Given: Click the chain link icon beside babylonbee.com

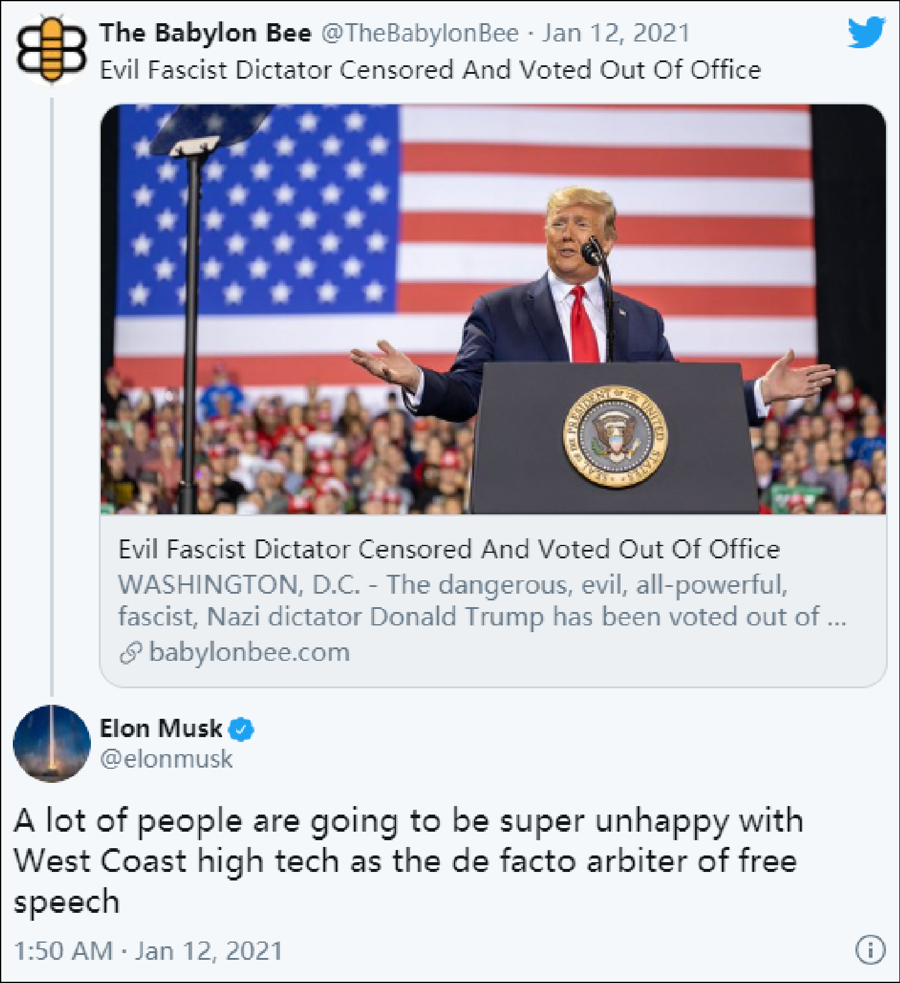Looking at the screenshot, I should click(x=131, y=653).
